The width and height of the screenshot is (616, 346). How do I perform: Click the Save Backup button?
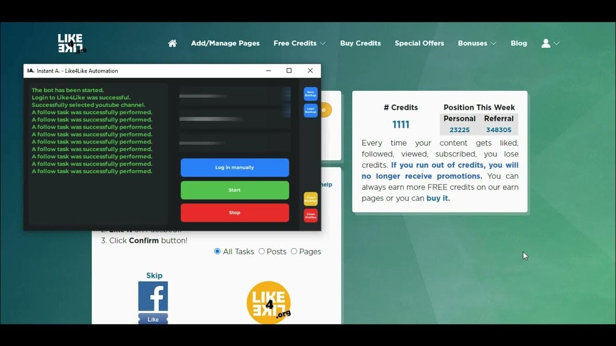[310, 94]
